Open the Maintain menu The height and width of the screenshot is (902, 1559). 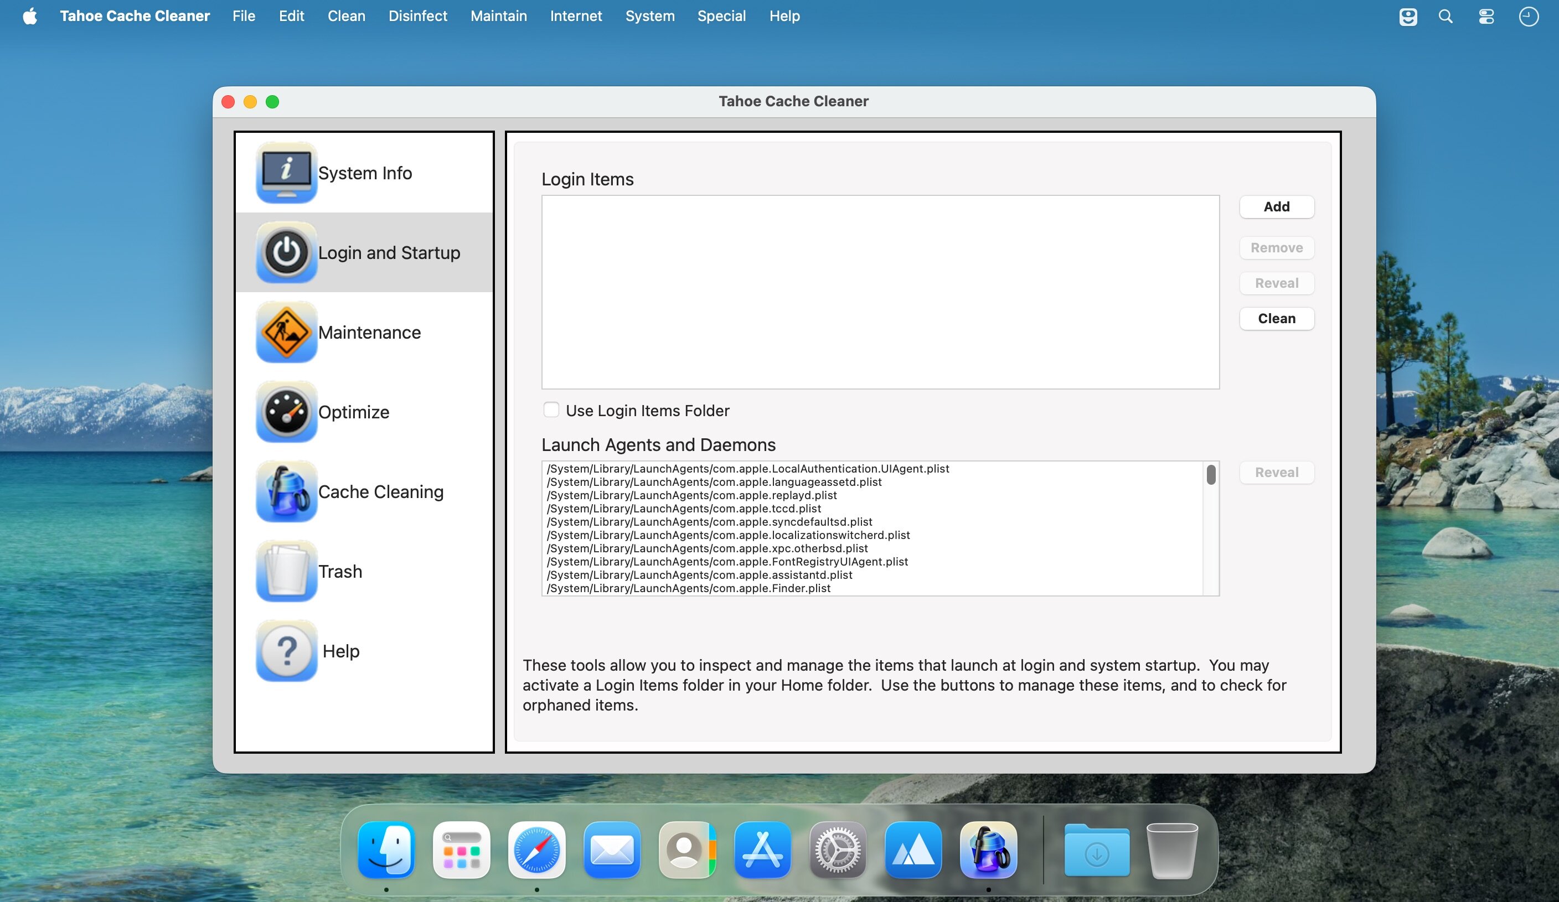499,16
